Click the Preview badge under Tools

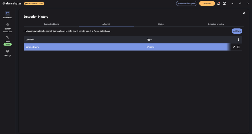(8, 44)
